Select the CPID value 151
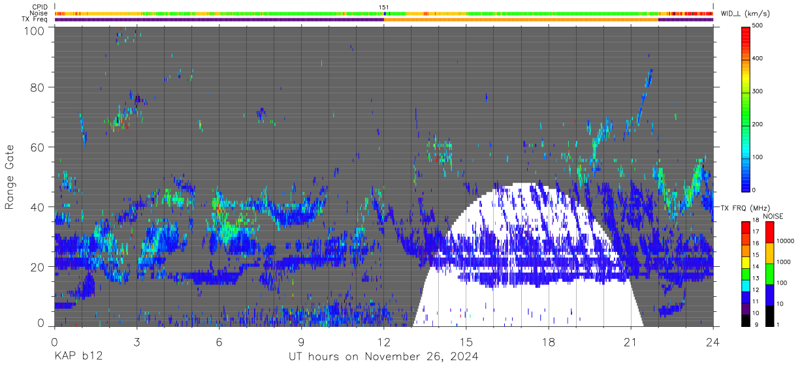 (384, 7)
